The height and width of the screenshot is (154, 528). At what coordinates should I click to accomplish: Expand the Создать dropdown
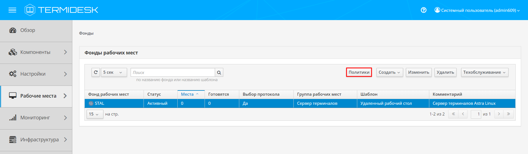click(389, 72)
